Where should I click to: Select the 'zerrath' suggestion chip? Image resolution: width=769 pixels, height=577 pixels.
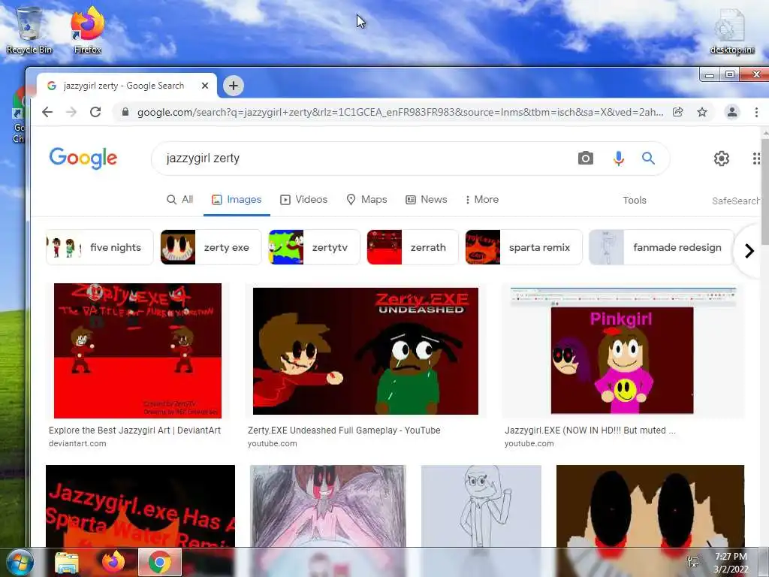[x=412, y=247]
